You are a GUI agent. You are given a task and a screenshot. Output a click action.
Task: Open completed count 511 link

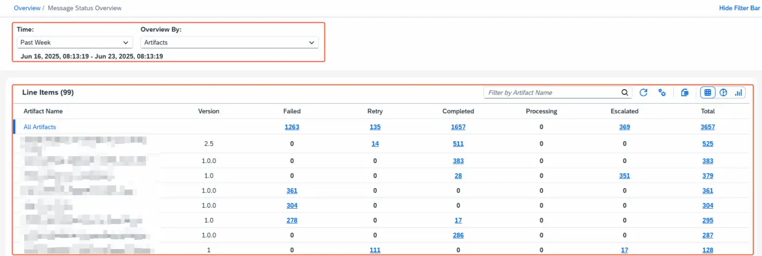pyautogui.click(x=458, y=144)
